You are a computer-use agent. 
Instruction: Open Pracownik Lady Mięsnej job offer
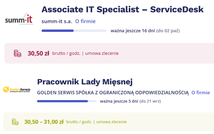click(x=85, y=82)
